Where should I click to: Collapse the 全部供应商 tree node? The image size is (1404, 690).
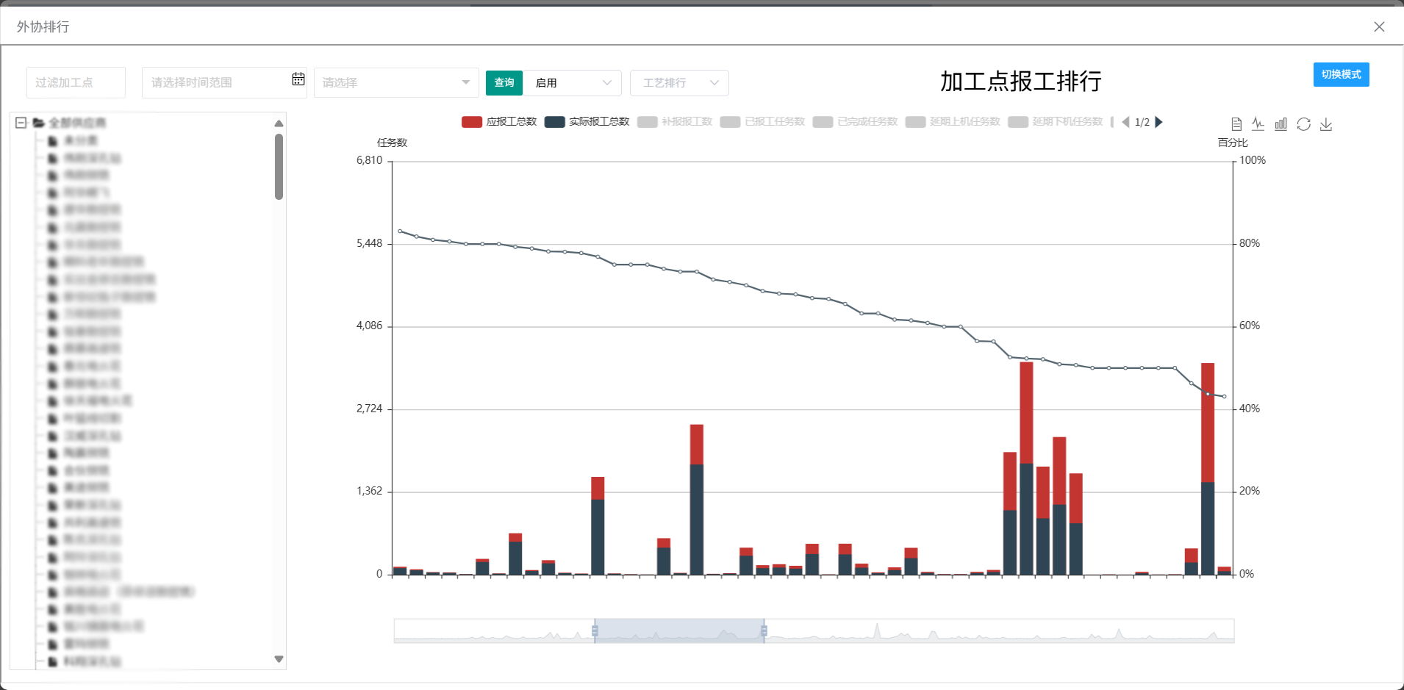click(21, 123)
